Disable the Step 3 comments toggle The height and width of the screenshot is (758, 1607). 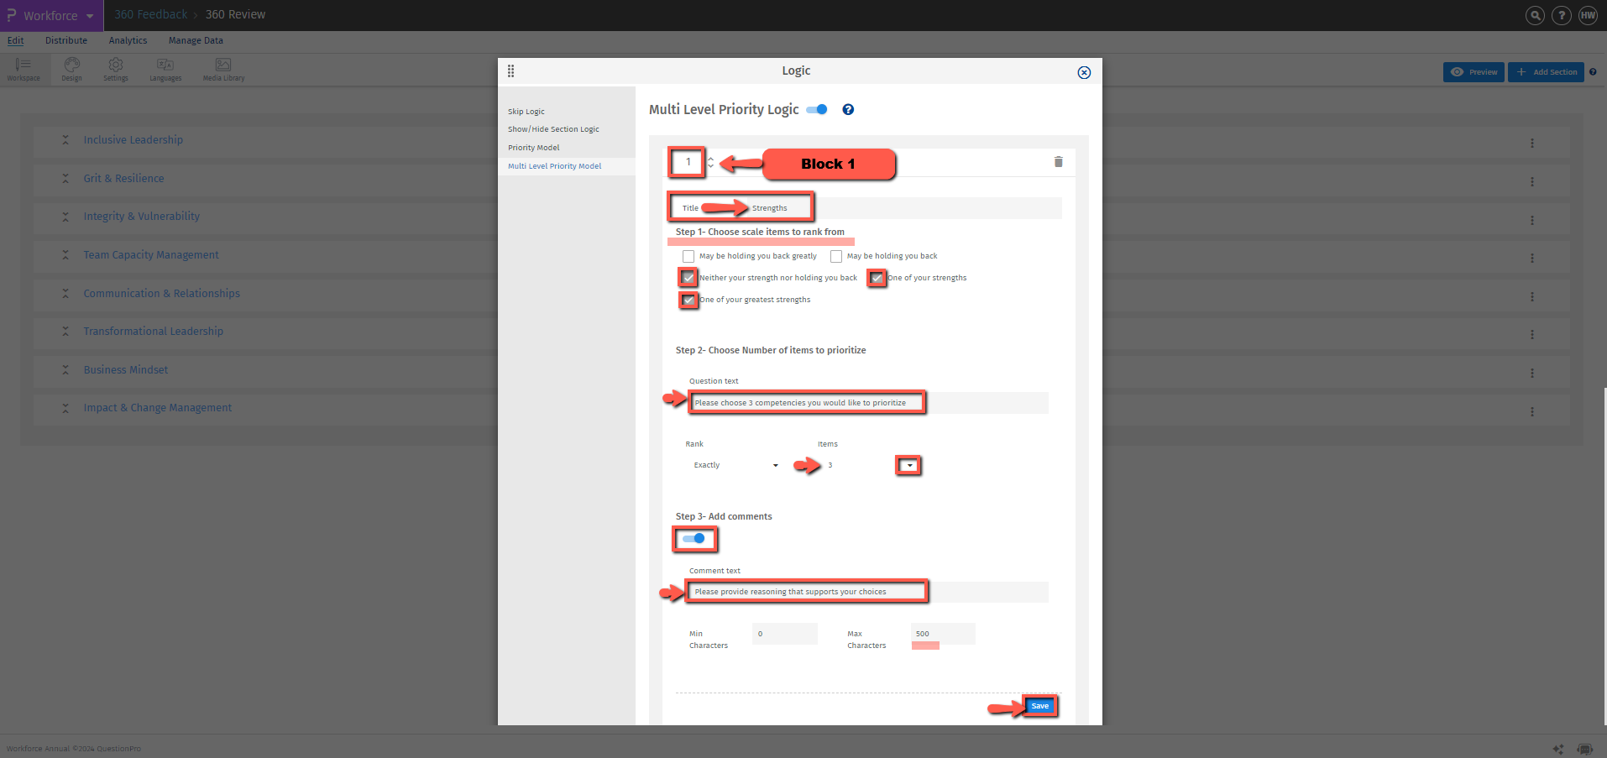coord(695,540)
